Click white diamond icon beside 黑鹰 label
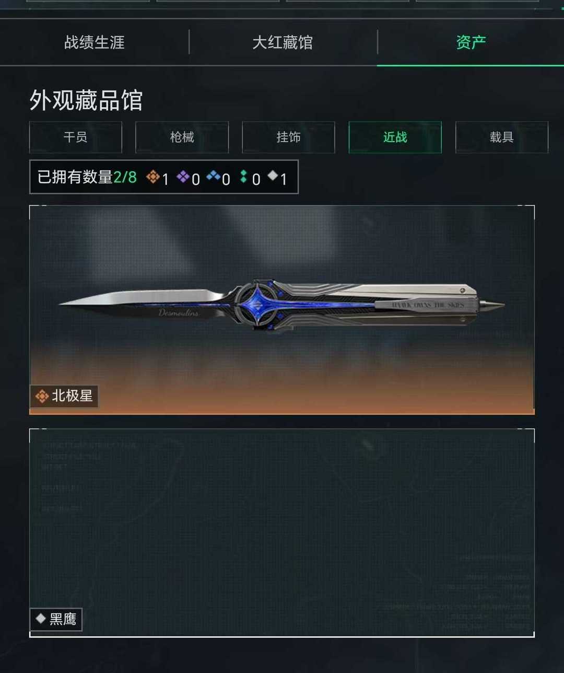This screenshot has width=564, height=673. click(x=40, y=619)
